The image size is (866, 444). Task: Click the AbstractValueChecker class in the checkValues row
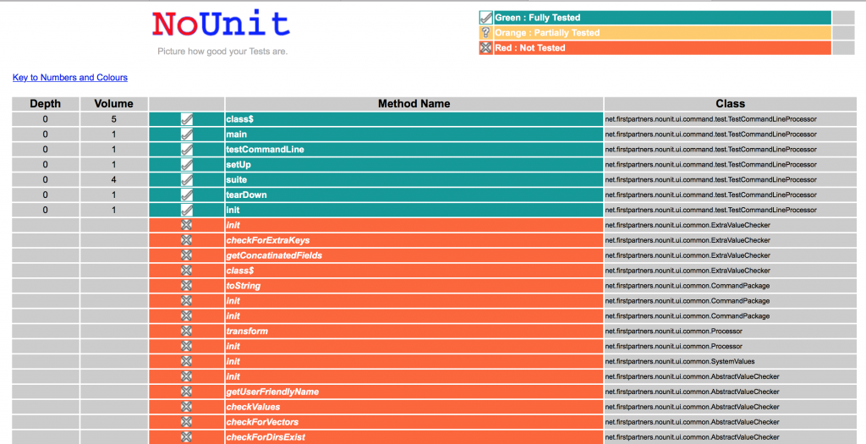(x=693, y=407)
